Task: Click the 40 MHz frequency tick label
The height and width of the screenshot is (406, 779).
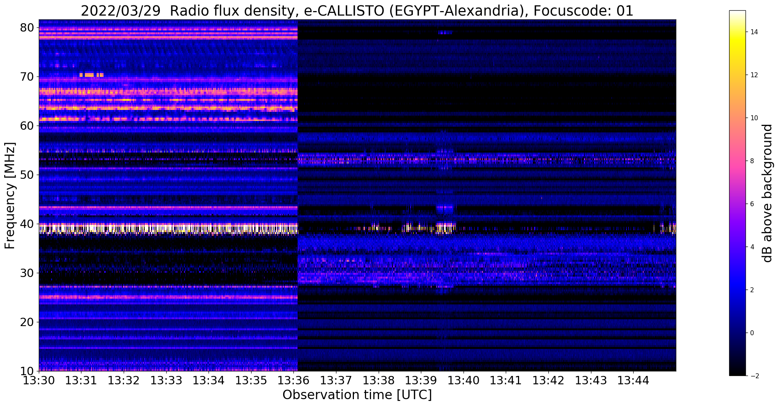Action: pyautogui.click(x=27, y=224)
